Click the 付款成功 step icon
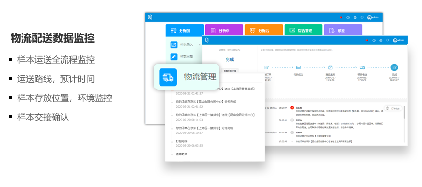 point(298,67)
